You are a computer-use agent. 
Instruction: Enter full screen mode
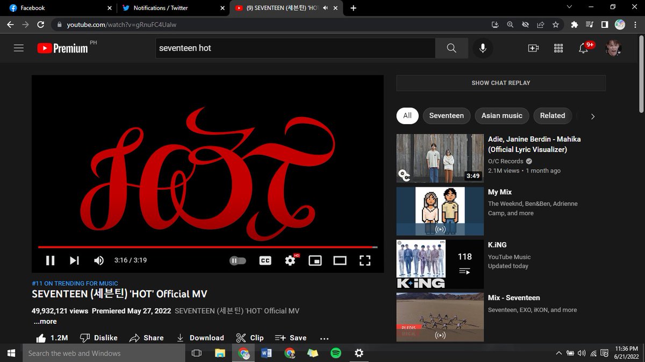[x=365, y=260]
